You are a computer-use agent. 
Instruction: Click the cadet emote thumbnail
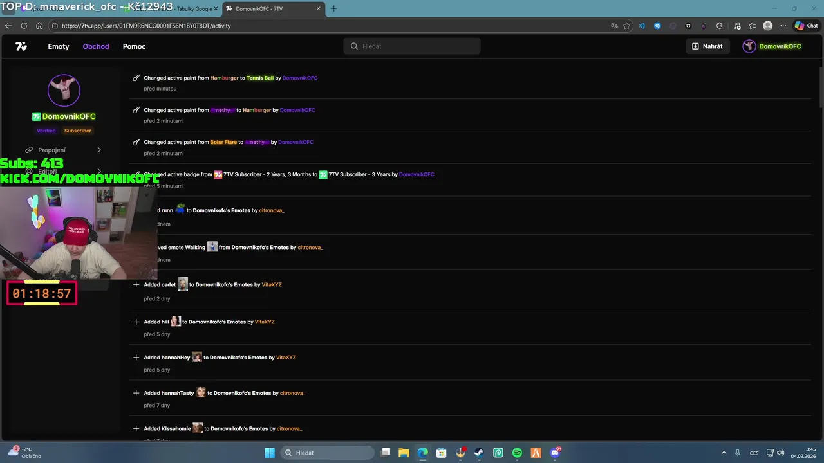(x=183, y=284)
